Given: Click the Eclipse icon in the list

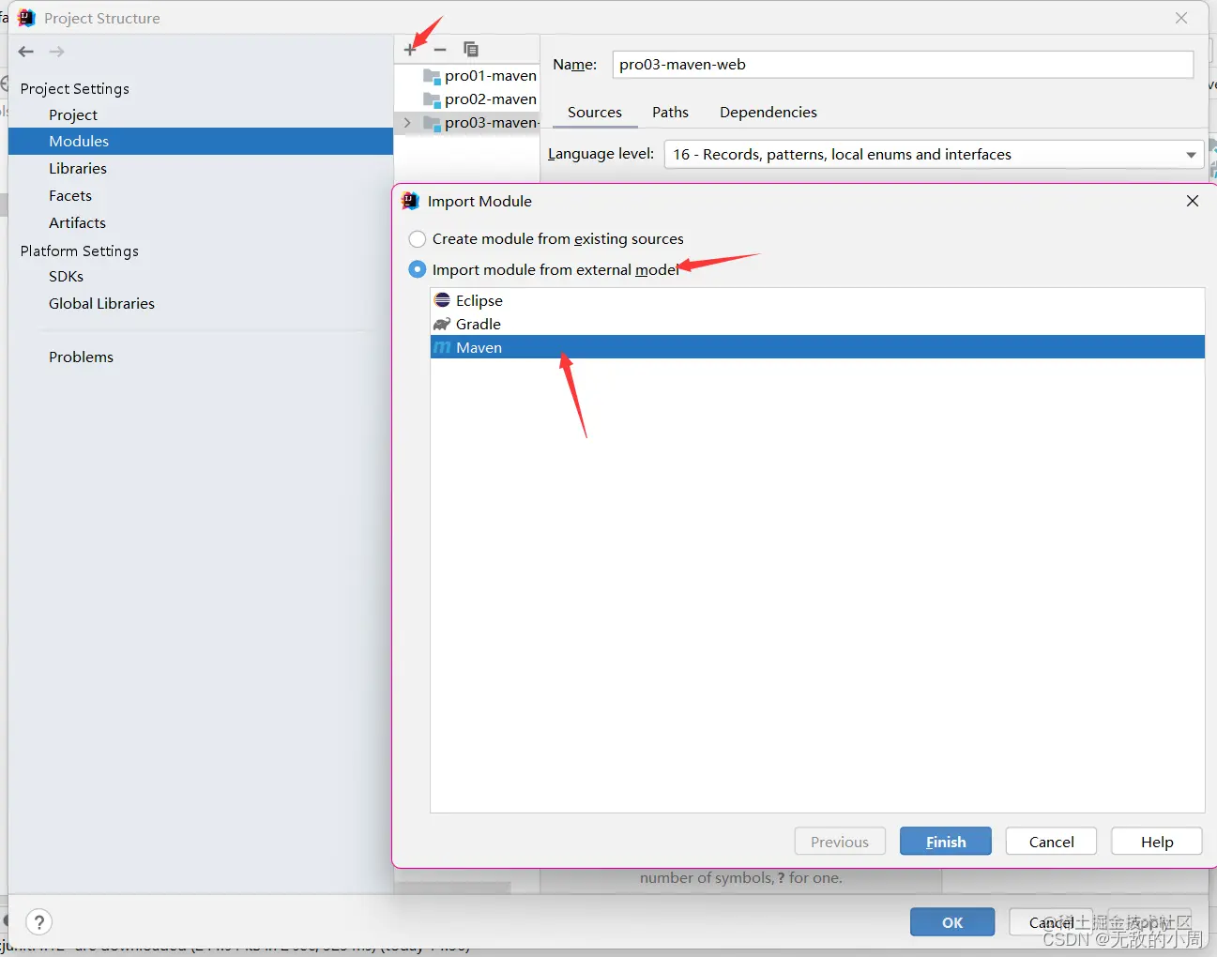Looking at the screenshot, I should [x=442, y=300].
